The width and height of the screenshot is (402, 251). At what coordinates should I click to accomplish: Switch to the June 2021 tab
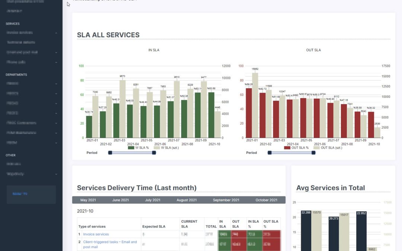point(120,200)
